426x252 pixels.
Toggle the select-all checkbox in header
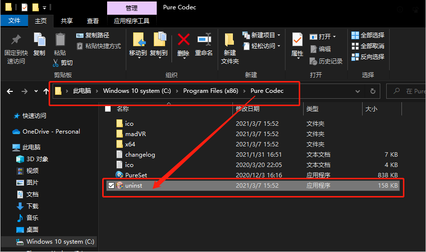[x=108, y=109]
